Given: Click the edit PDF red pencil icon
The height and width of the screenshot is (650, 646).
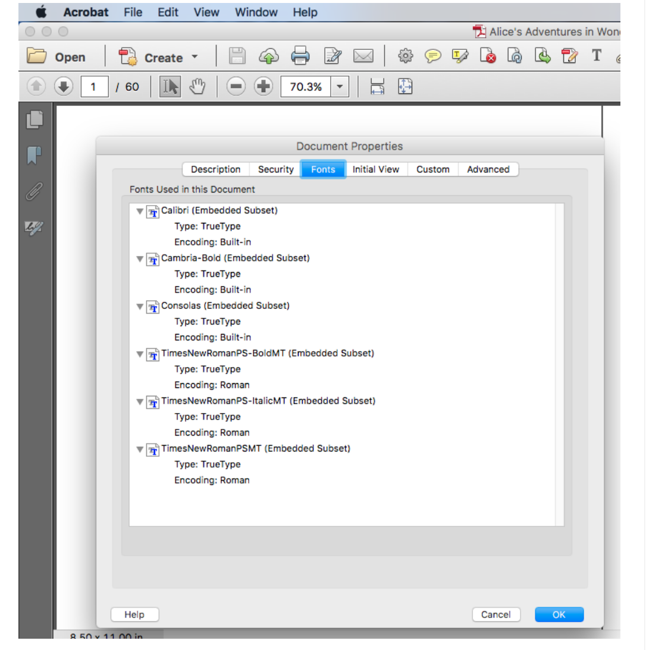Looking at the screenshot, I should click(570, 55).
